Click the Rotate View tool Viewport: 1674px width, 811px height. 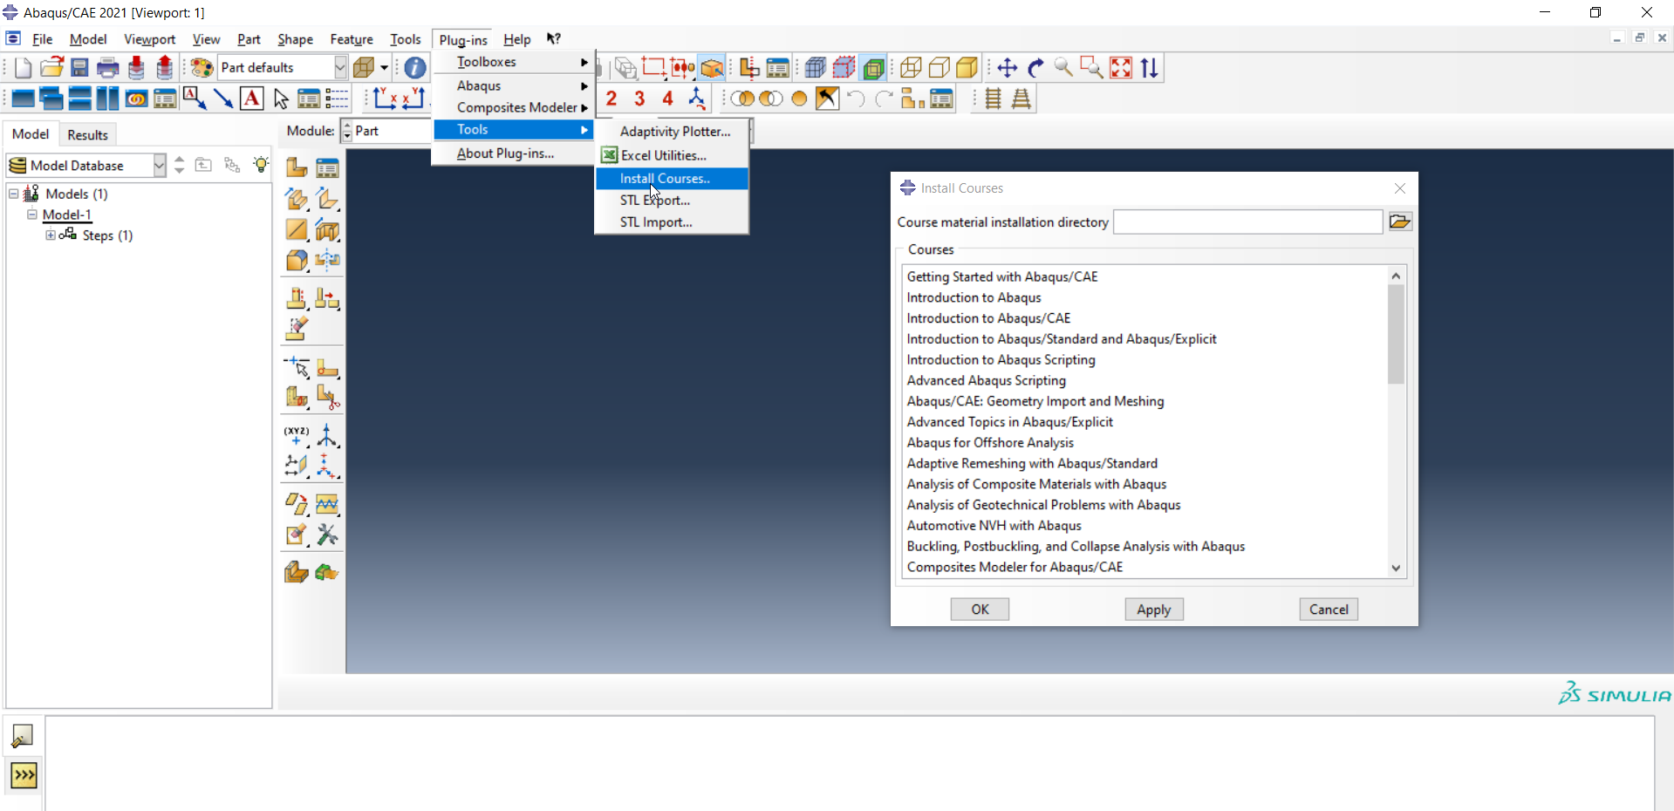(x=1035, y=68)
